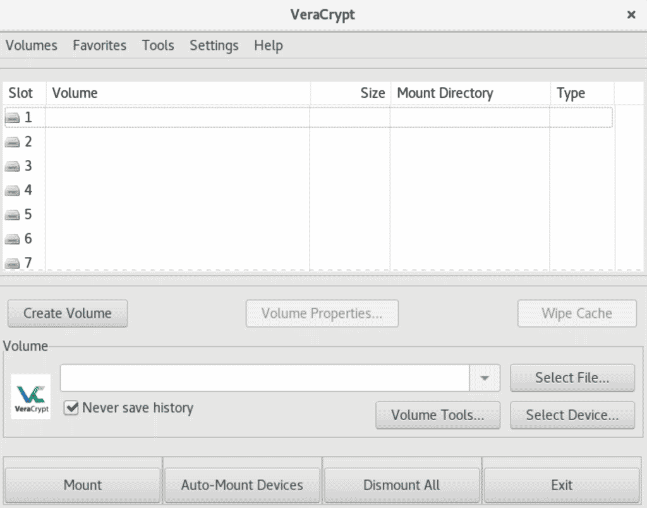
Task: Click the VeraCrypt logo icon
Action: pyautogui.click(x=30, y=397)
